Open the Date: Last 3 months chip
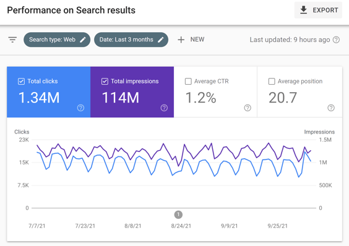The image size is (349, 246). click(x=131, y=40)
